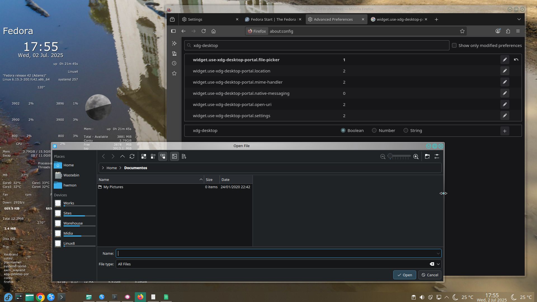The width and height of the screenshot is (537, 302).
Task: Open Wastebin in the Places sidebar
Action: pyautogui.click(x=74, y=175)
